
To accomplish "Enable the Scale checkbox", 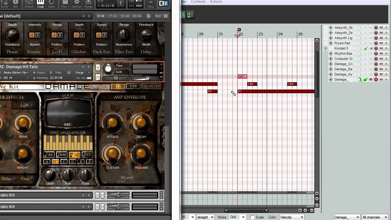I will pyautogui.click(x=252, y=217).
